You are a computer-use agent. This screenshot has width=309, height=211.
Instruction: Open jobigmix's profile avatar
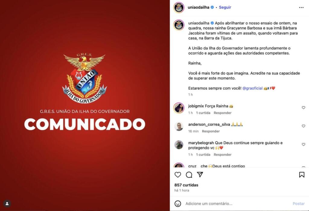tap(179, 108)
